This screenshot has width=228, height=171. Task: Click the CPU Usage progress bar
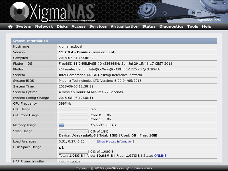point(73,109)
